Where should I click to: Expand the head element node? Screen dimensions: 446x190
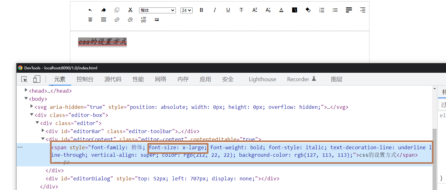(26, 90)
